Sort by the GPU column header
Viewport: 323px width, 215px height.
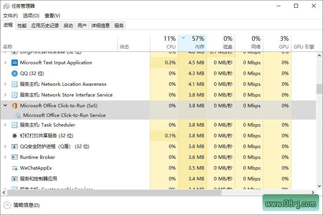pos(277,43)
